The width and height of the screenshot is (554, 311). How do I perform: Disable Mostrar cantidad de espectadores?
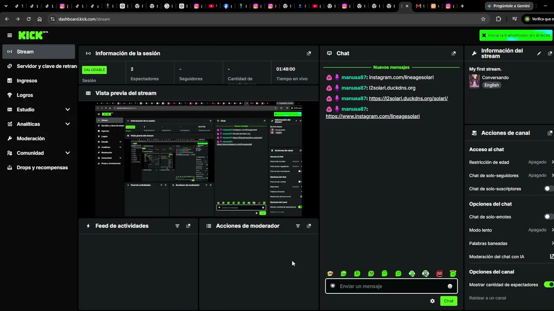click(549, 285)
